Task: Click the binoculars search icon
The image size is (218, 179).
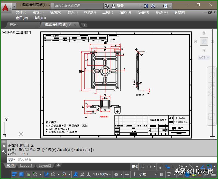Action: (x=107, y=6)
